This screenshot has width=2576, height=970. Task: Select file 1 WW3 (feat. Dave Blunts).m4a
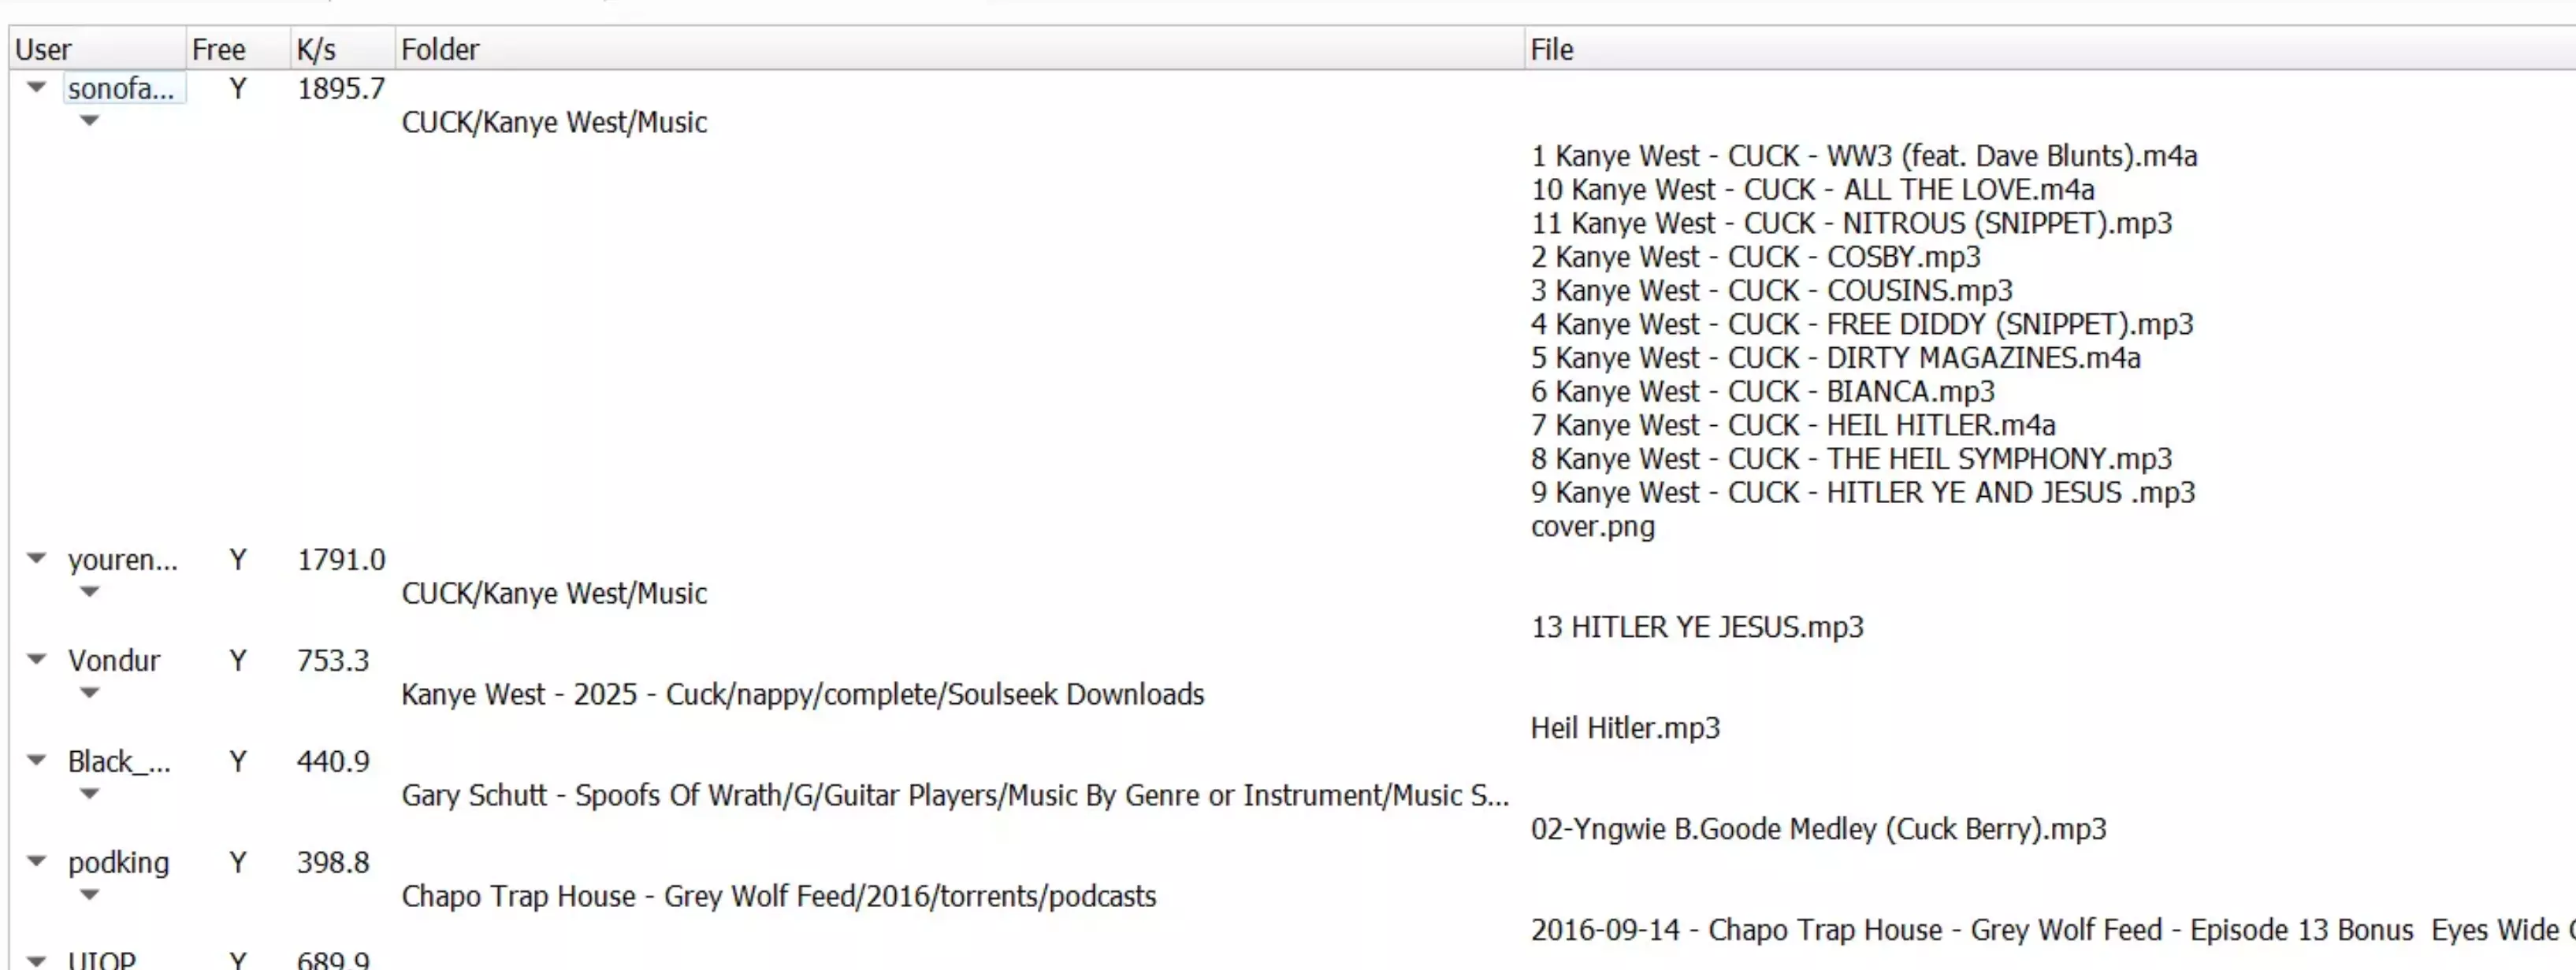(x=1864, y=157)
